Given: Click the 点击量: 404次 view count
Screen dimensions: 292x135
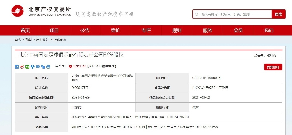Looking at the screenshot, I should (x=265, y=56).
